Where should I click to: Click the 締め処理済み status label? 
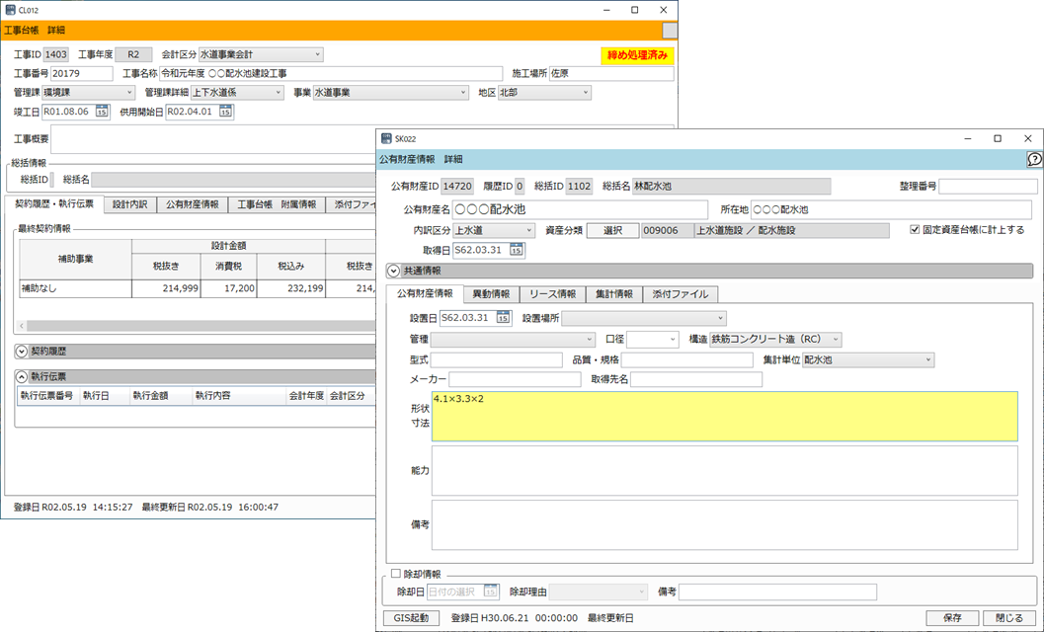(637, 56)
